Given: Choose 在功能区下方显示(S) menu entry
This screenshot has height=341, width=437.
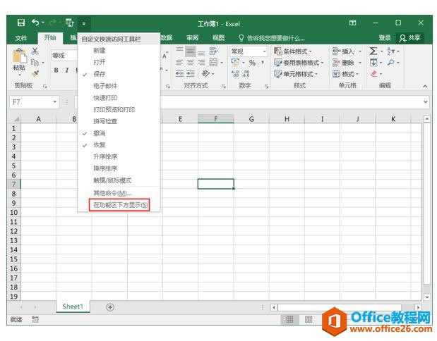Looking at the screenshot, I should click(x=119, y=205).
